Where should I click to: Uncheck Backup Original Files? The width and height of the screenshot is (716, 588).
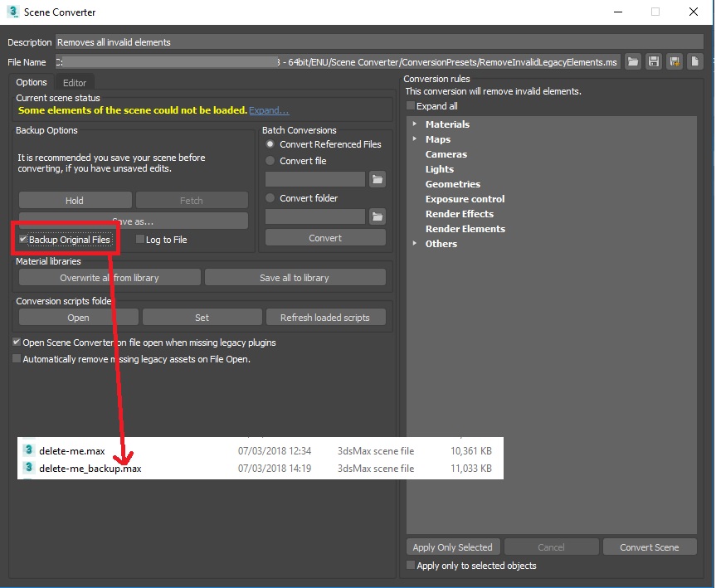tap(21, 238)
